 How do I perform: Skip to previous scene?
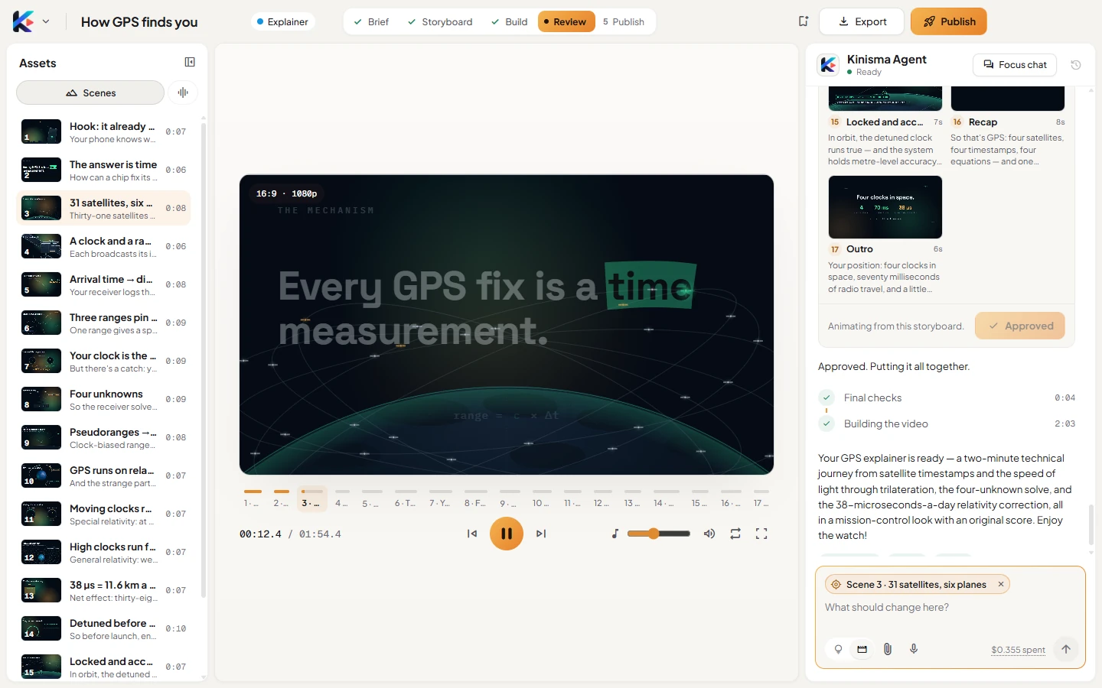(472, 534)
